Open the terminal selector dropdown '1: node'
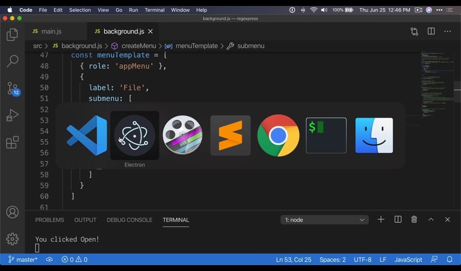461x271 pixels. coord(324,220)
